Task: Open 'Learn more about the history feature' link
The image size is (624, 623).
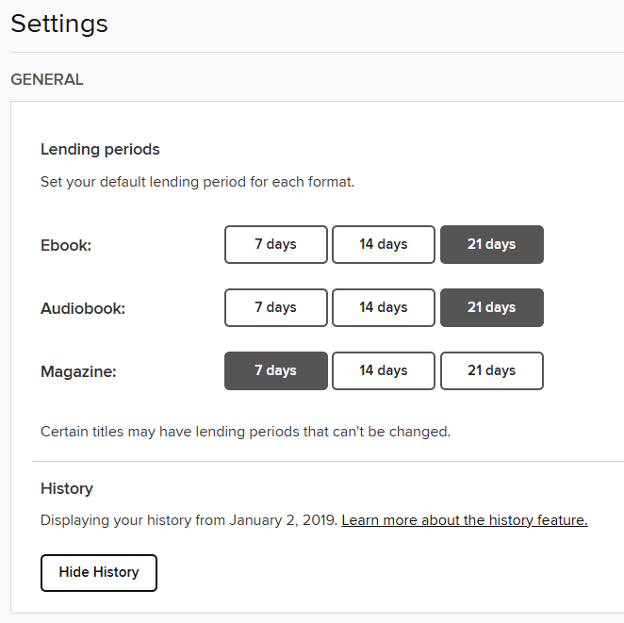Action: [464, 520]
